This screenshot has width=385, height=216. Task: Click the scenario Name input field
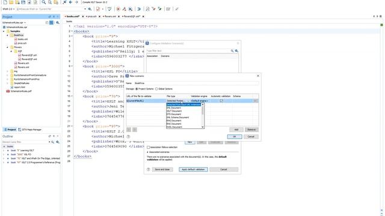(x=196, y=83)
